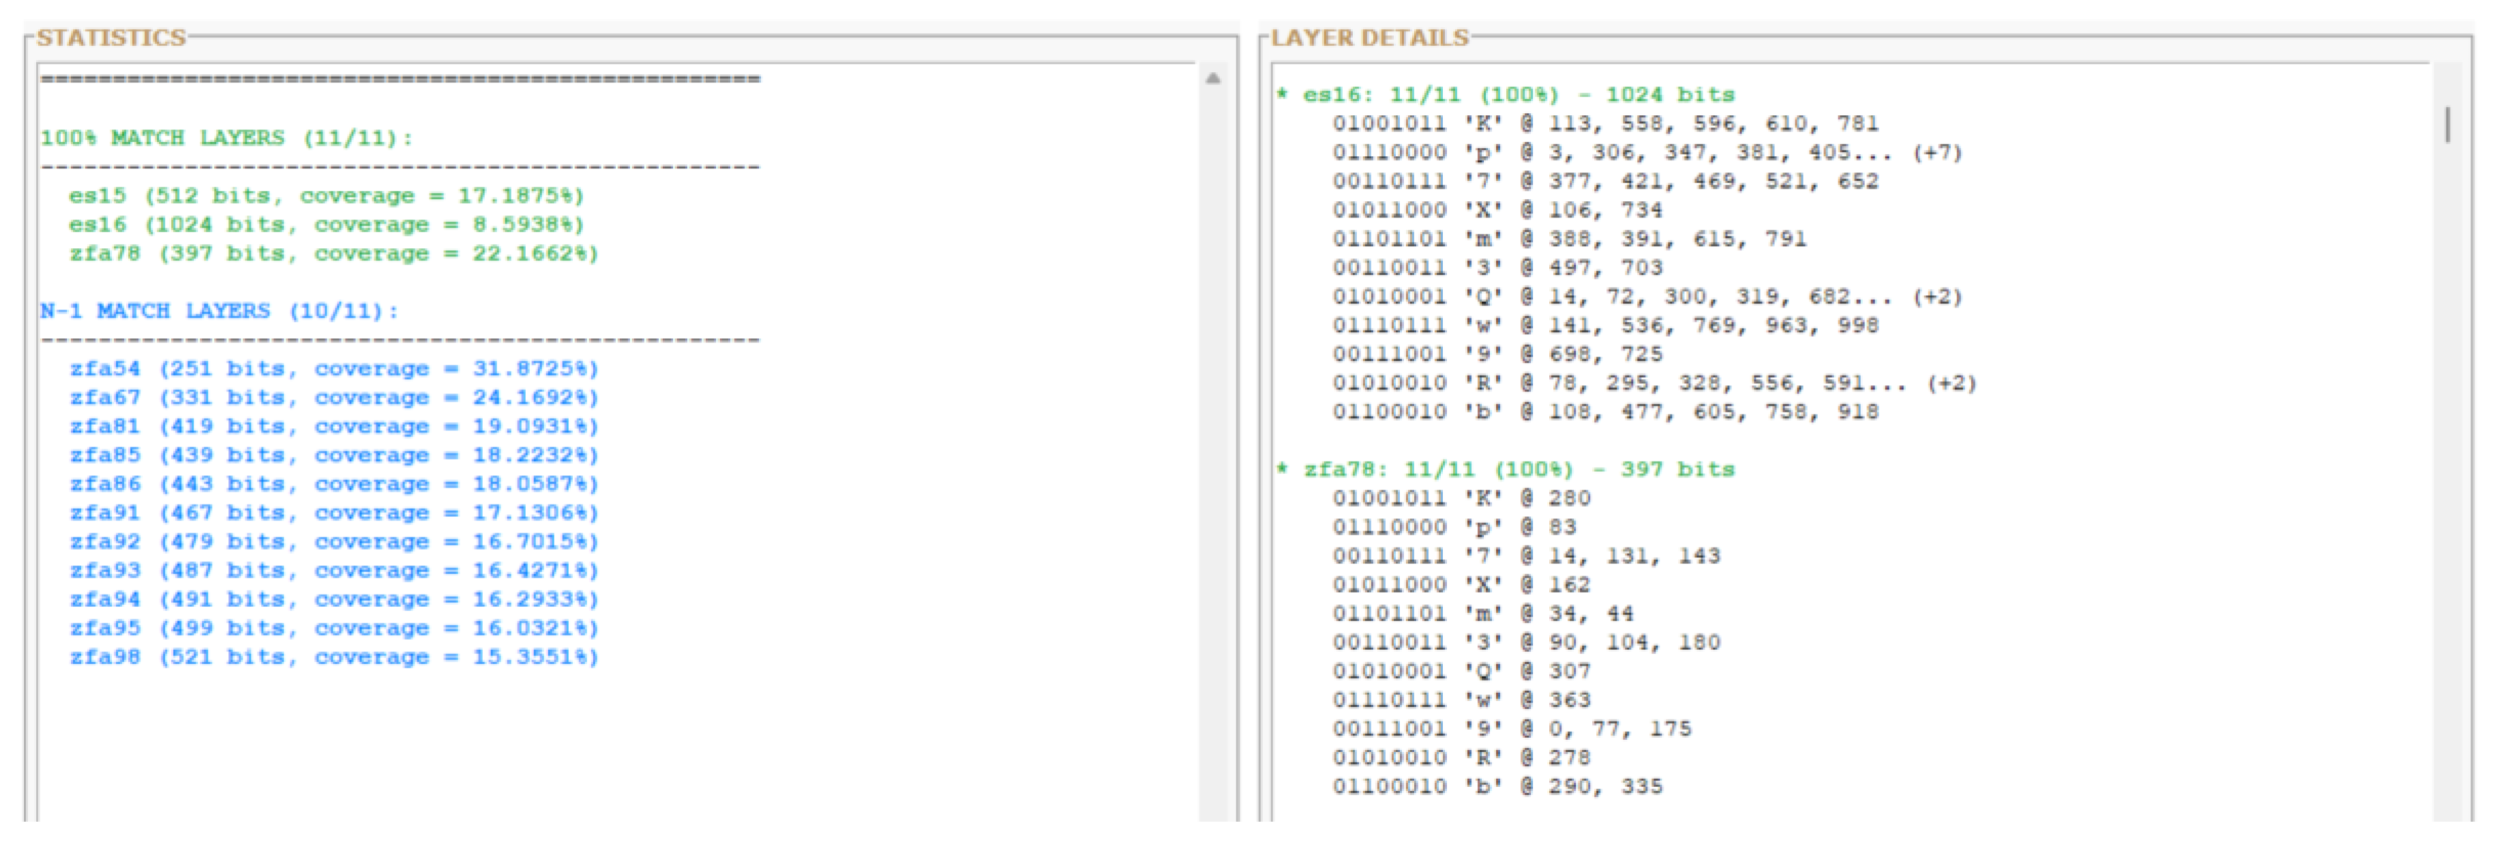
Task: Select the es16 1024 bits coverage line
Action: 326,225
